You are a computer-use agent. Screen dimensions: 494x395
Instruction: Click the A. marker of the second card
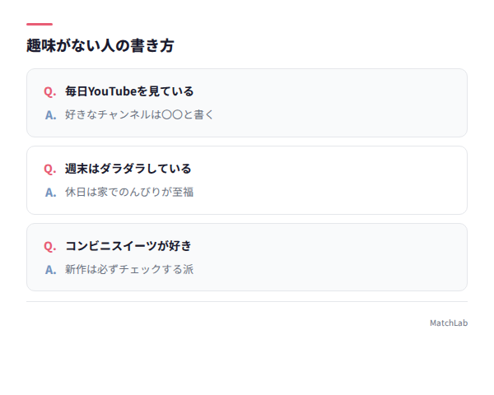coord(51,193)
